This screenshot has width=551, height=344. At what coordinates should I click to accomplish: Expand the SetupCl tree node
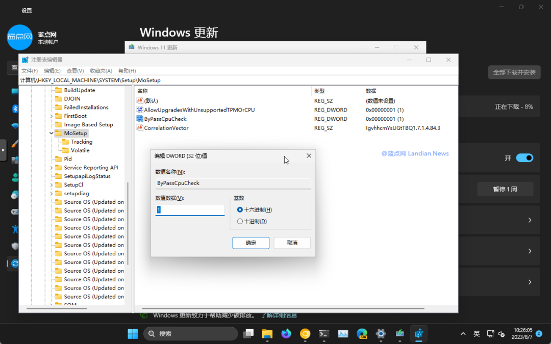(52, 185)
